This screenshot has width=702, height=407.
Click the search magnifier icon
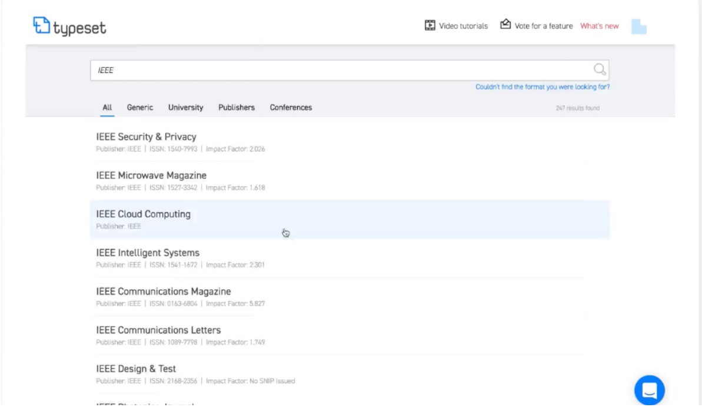(599, 70)
